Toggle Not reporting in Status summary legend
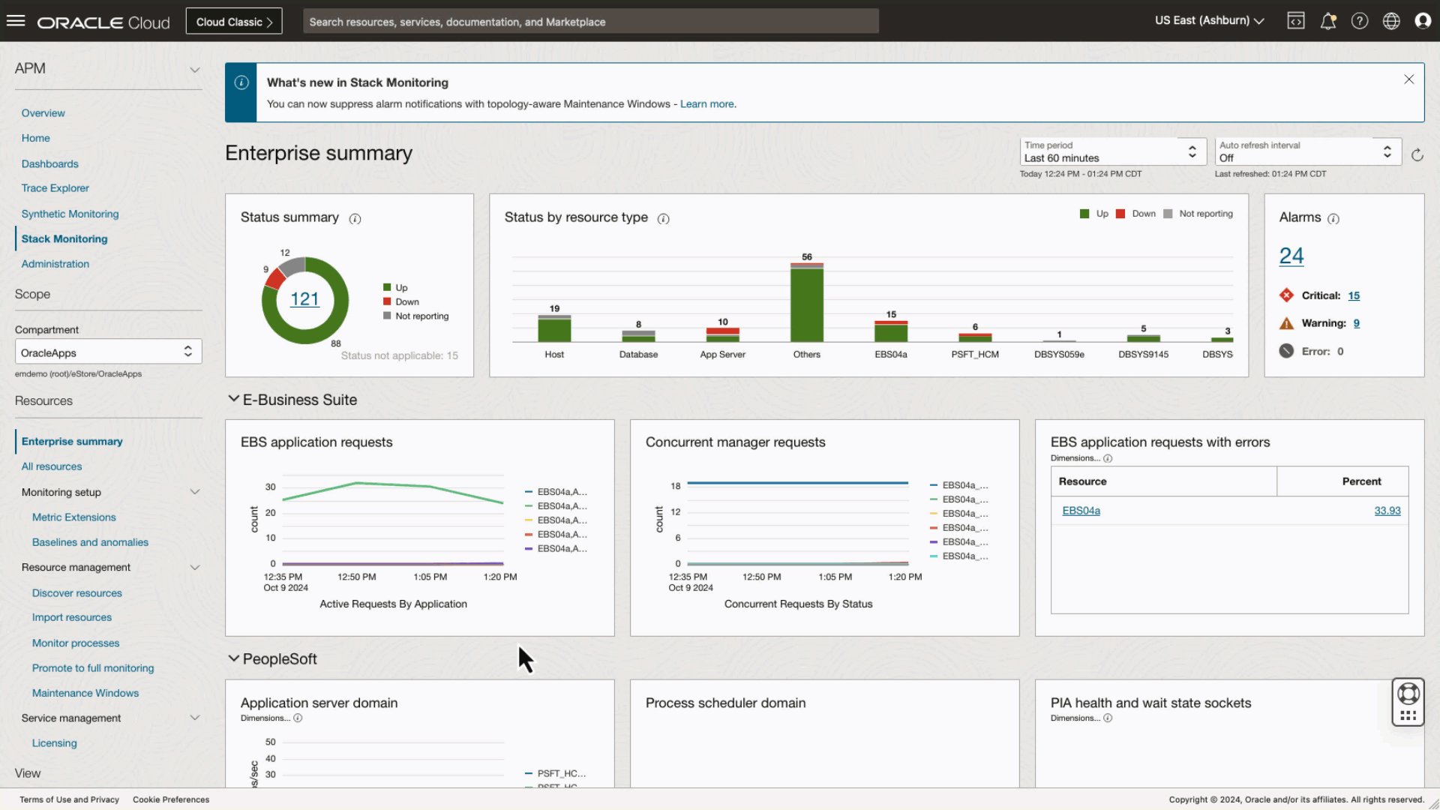The height and width of the screenshot is (810, 1440). tap(415, 316)
